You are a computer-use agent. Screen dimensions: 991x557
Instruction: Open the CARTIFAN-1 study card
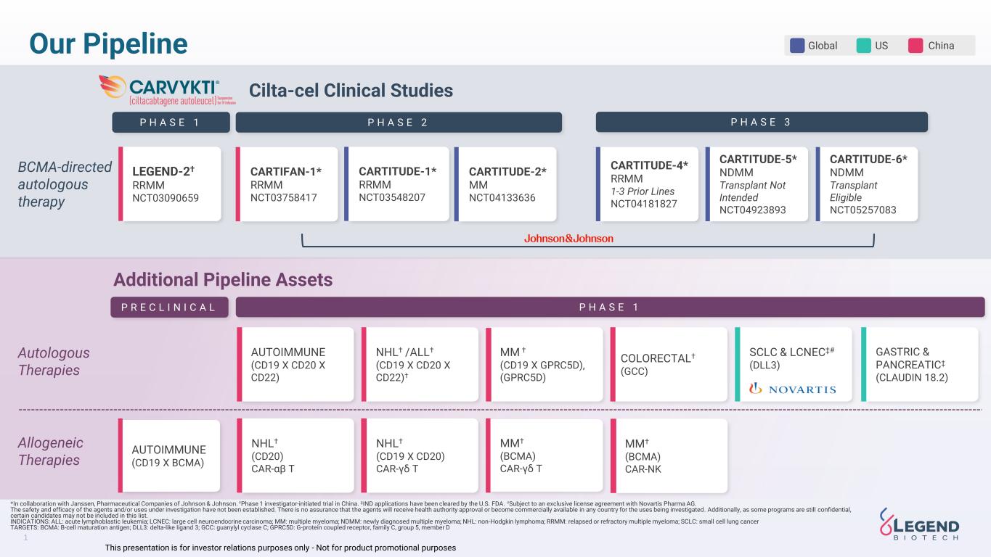287,184
